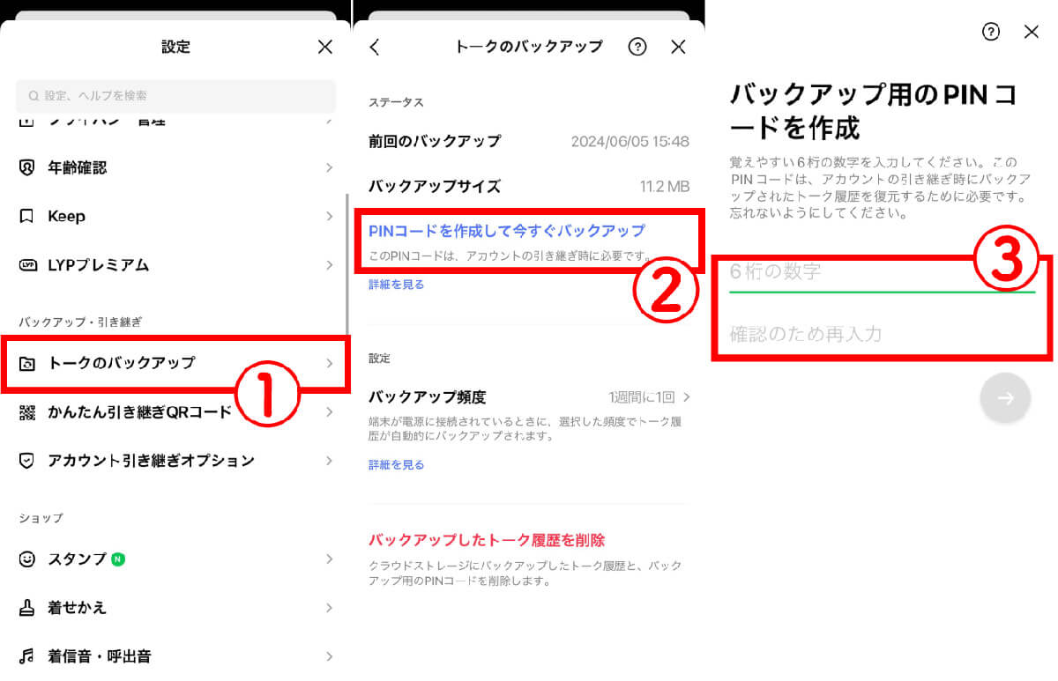This screenshot has height=681, width=1058.
Task: Open かんたん引き継ぎQRコード item
Action: click(x=176, y=412)
